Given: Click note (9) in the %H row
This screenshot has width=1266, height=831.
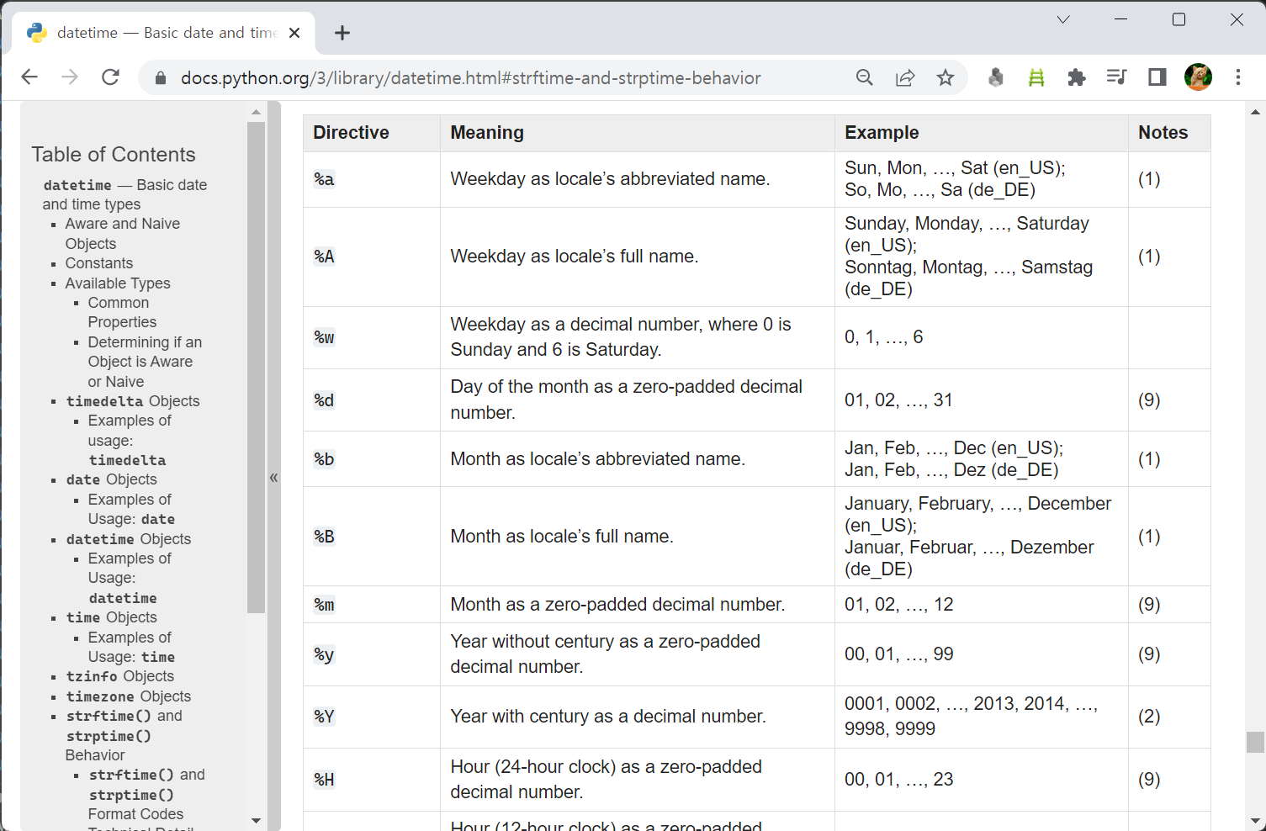Looking at the screenshot, I should pos(1149,780).
